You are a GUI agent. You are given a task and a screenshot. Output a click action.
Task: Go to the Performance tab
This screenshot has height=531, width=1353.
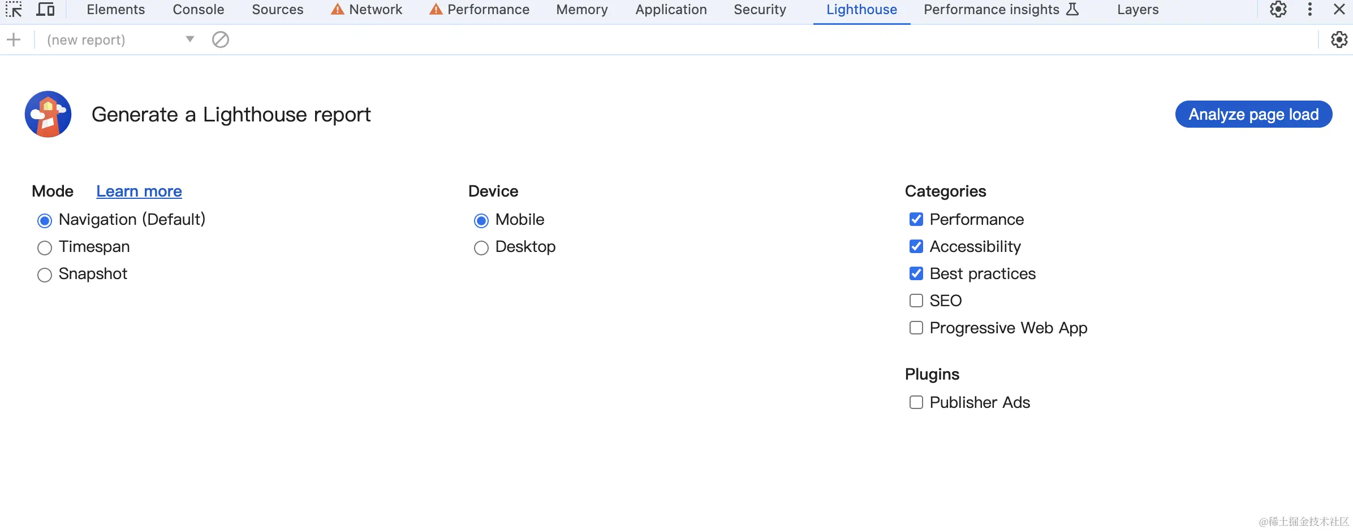point(480,10)
